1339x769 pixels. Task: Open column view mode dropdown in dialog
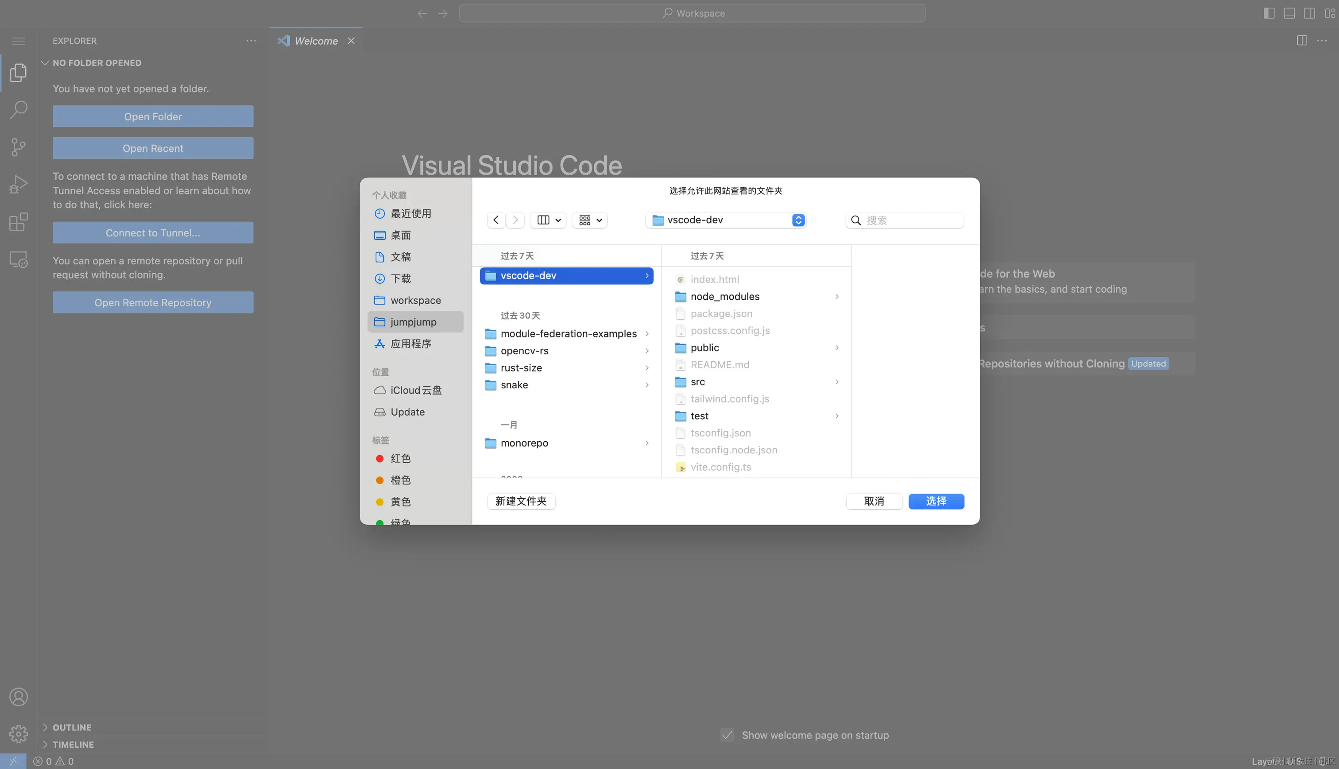[x=548, y=220]
